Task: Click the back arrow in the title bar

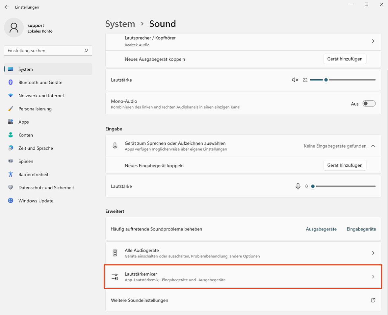Action: click(7, 7)
